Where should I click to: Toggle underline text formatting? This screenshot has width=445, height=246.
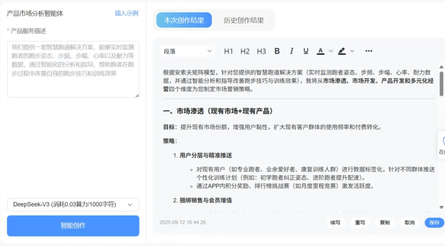(x=306, y=51)
